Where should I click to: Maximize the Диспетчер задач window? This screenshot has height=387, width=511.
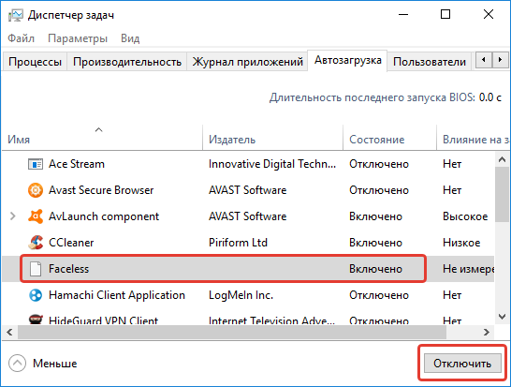coord(445,14)
